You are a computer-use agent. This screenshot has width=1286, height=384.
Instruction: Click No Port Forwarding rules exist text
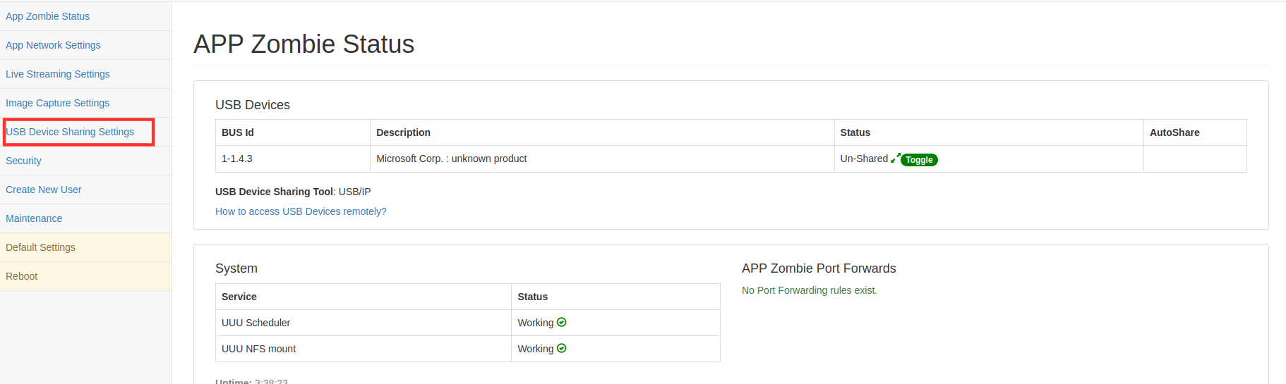(809, 290)
